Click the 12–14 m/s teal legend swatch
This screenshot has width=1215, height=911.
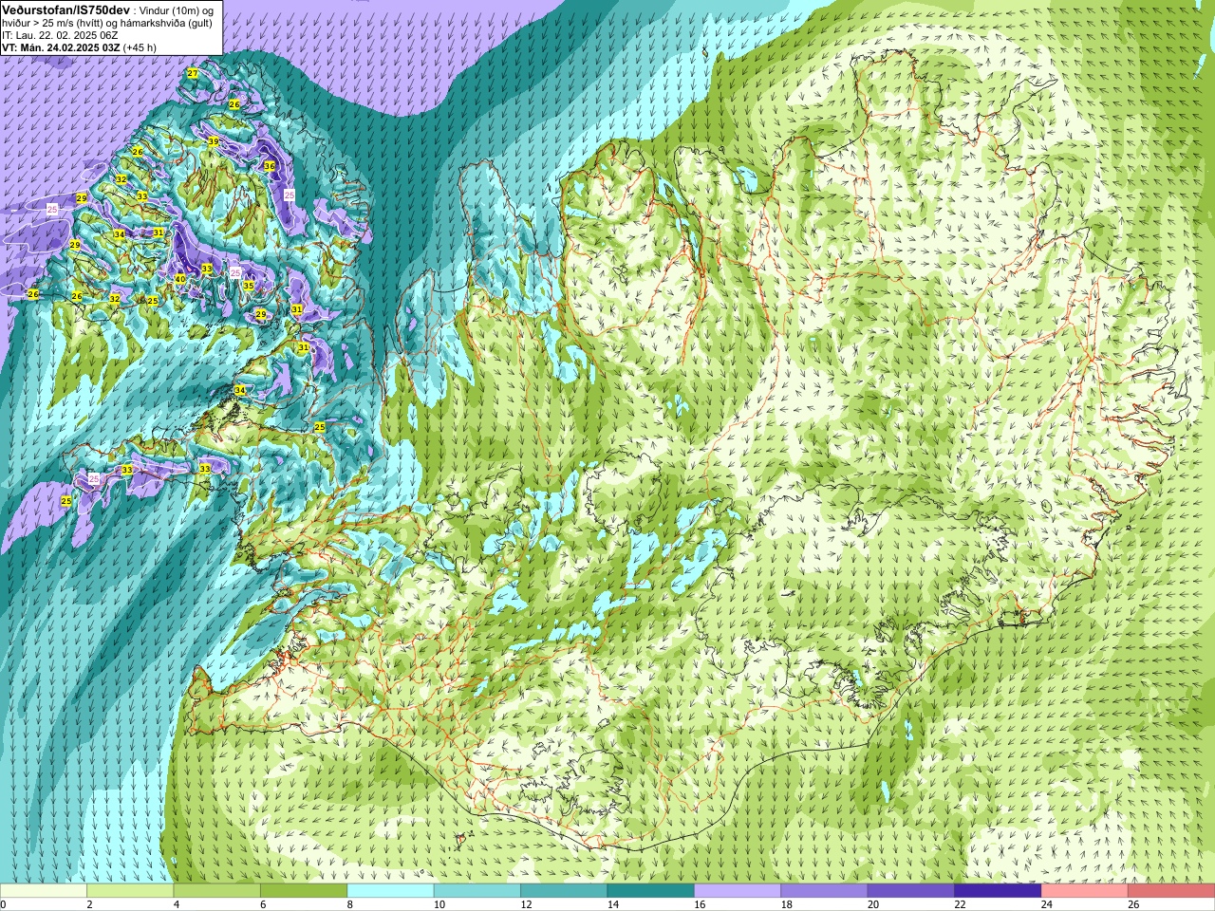pyautogui.click(x=564, y=891)
